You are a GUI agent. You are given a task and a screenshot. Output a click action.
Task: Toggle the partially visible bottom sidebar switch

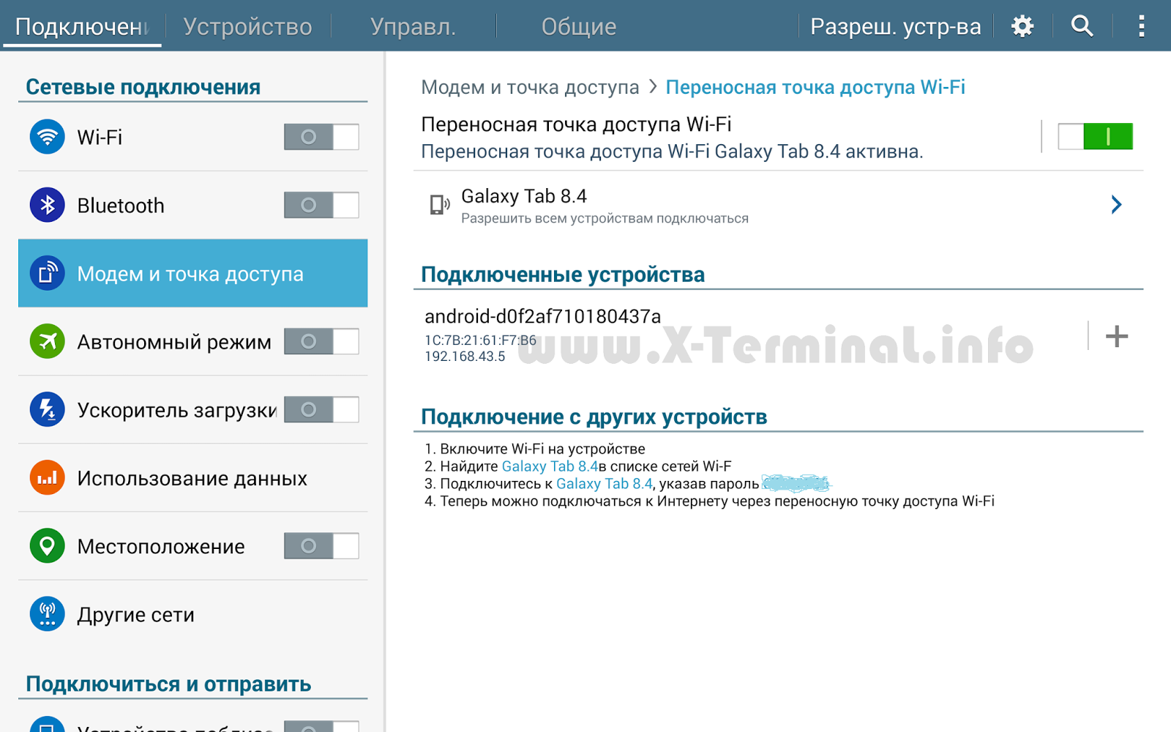point(321,726)
